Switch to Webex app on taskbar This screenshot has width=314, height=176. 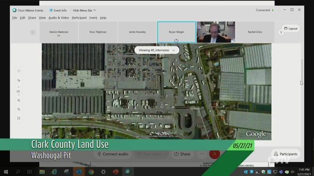128,172
